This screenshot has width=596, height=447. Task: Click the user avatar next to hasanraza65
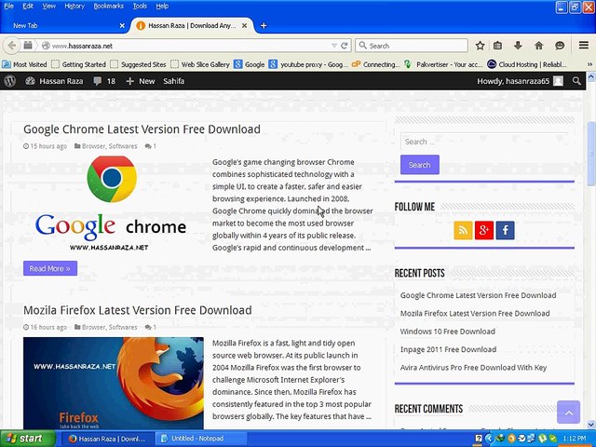click(559, 81)
